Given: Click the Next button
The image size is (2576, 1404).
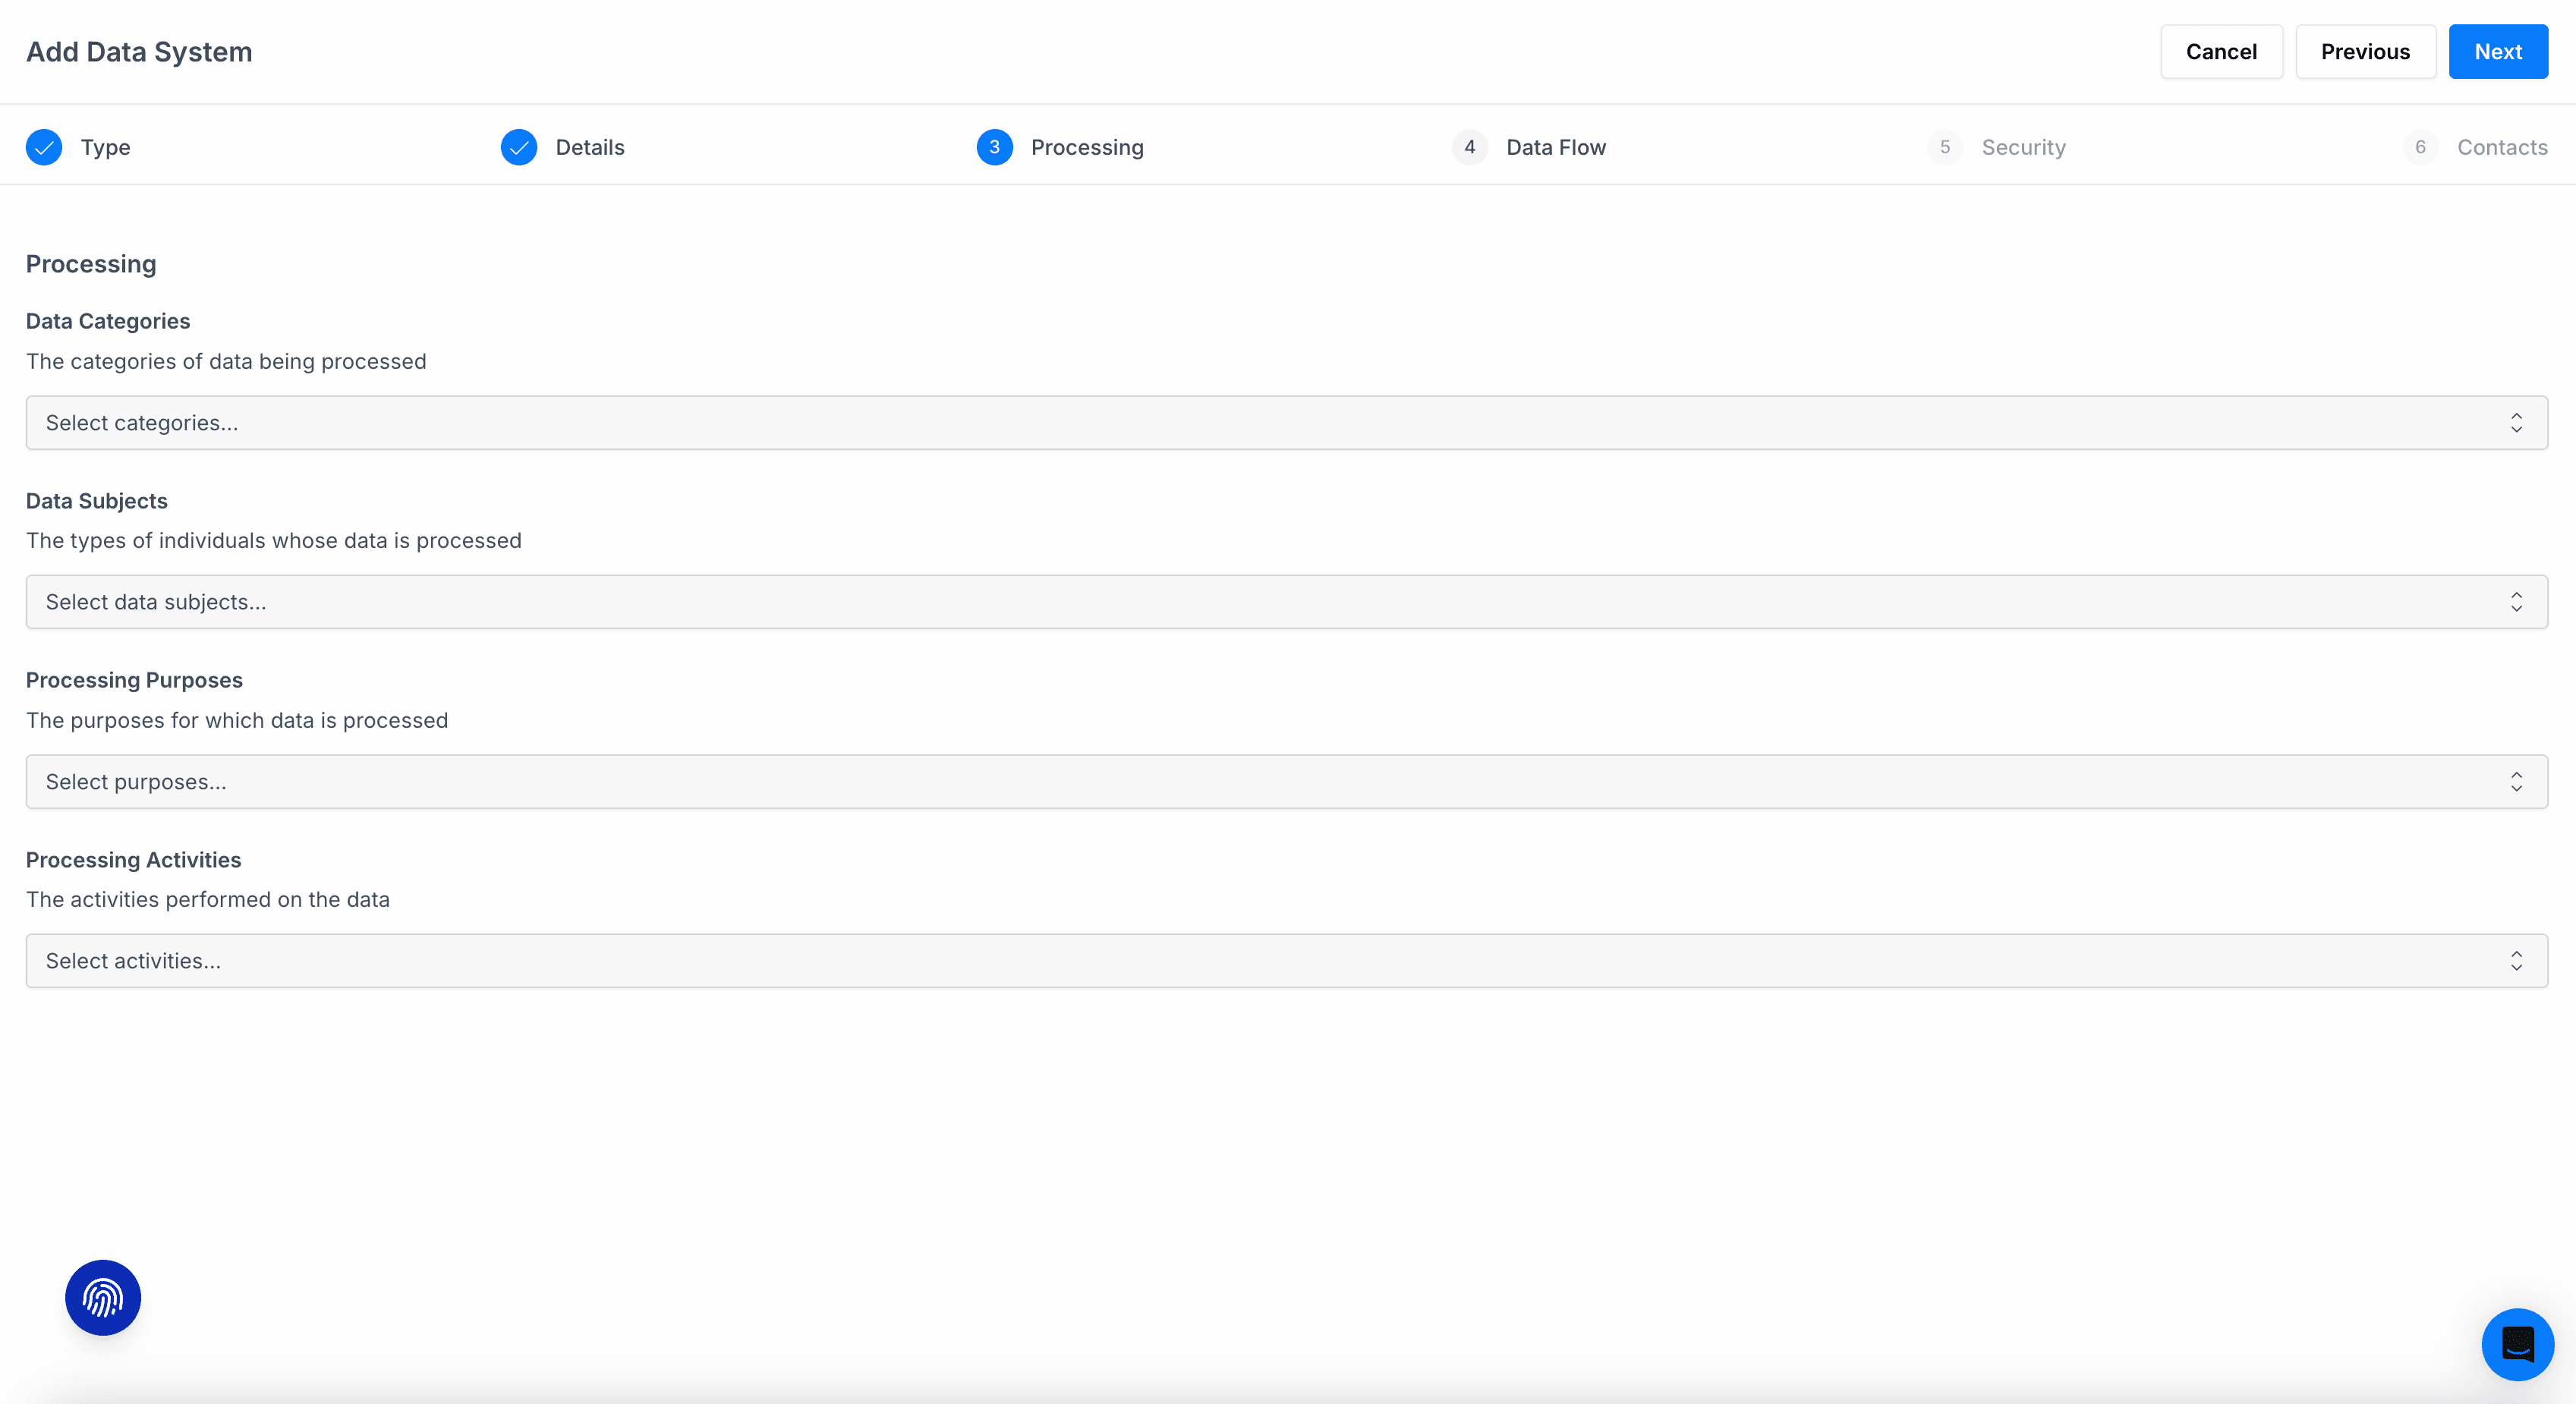Looking at the screenshot, I should [2497, 52].
